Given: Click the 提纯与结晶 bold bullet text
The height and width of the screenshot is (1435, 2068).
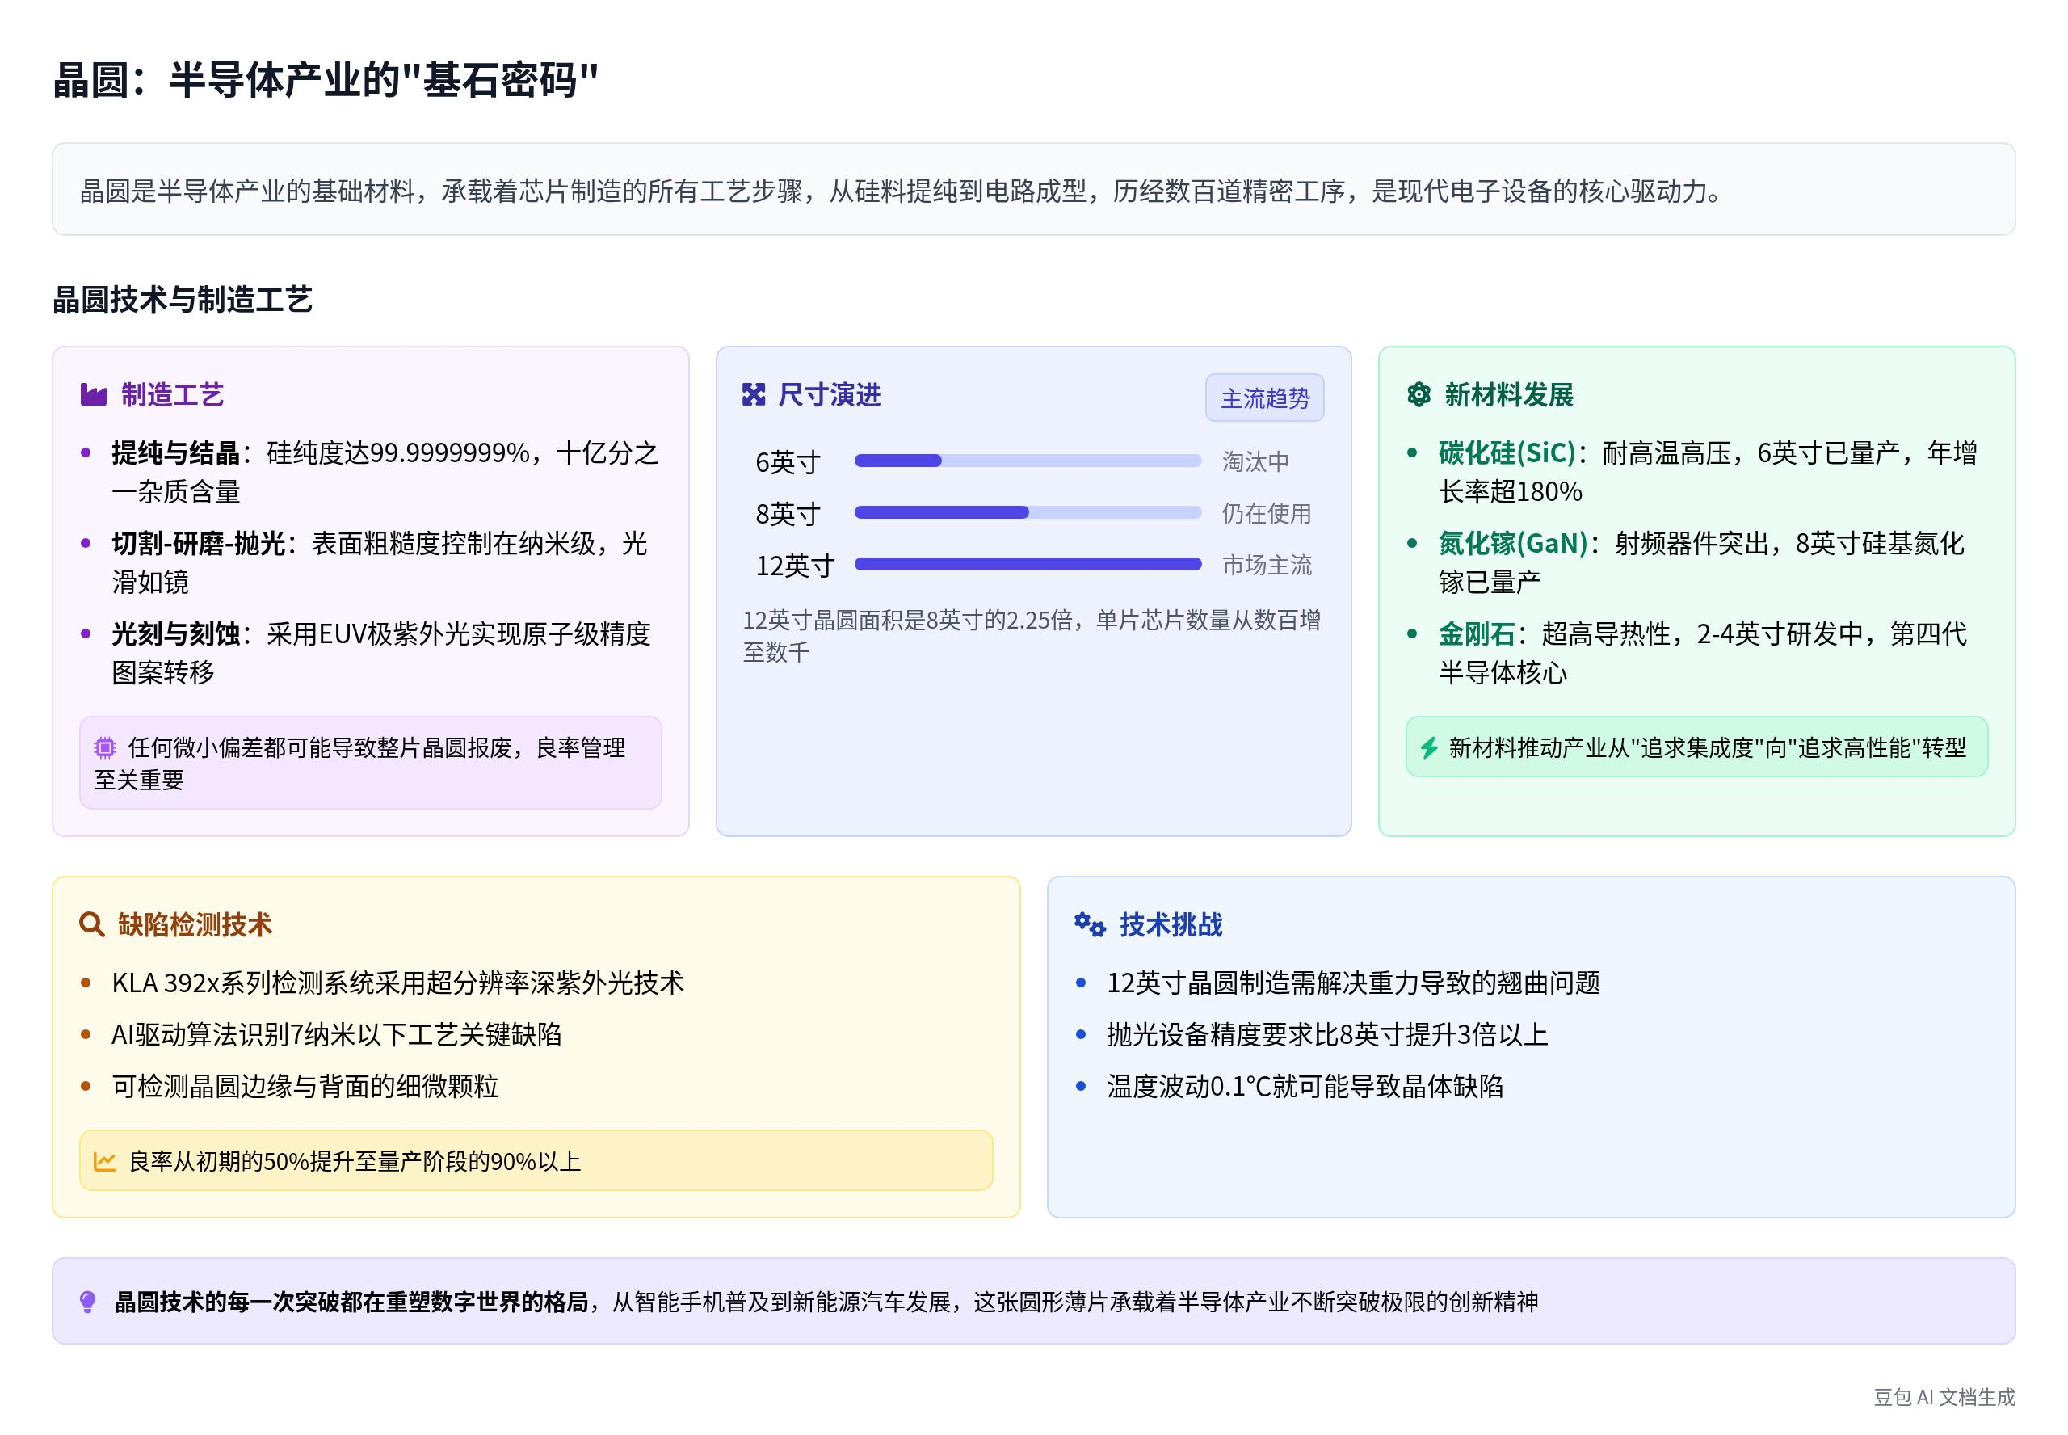Looking at the screenshot, I should pos(175,452).
